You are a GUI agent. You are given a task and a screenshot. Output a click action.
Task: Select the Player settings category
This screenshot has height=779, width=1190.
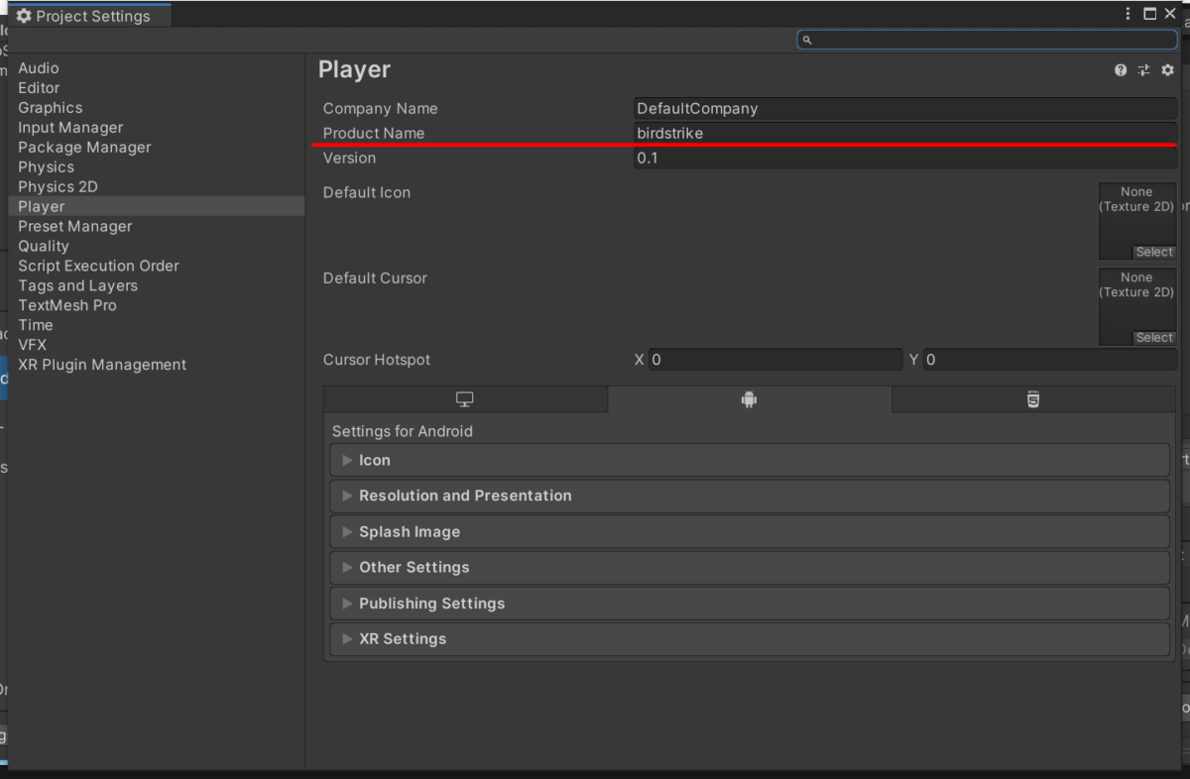[x=157, y=206]
